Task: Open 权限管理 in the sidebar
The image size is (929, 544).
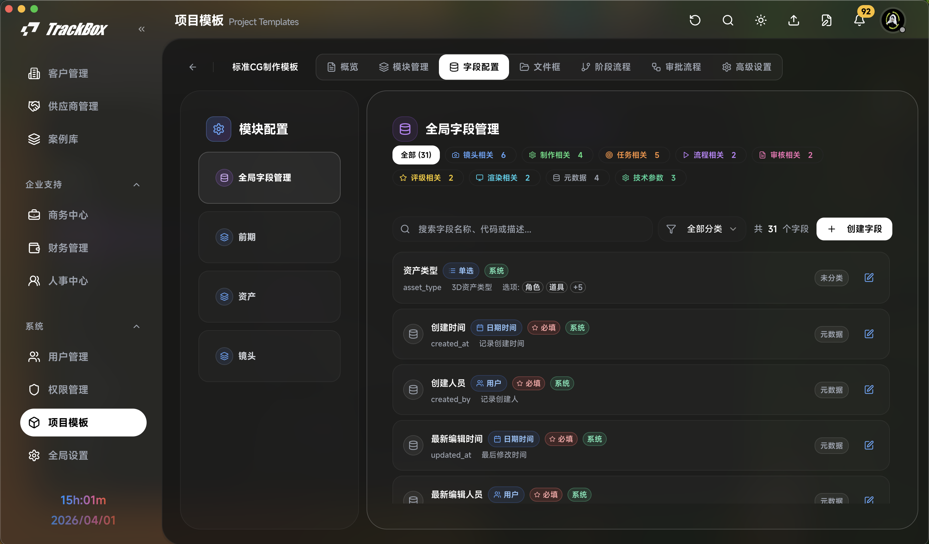Action: point(83,389)
